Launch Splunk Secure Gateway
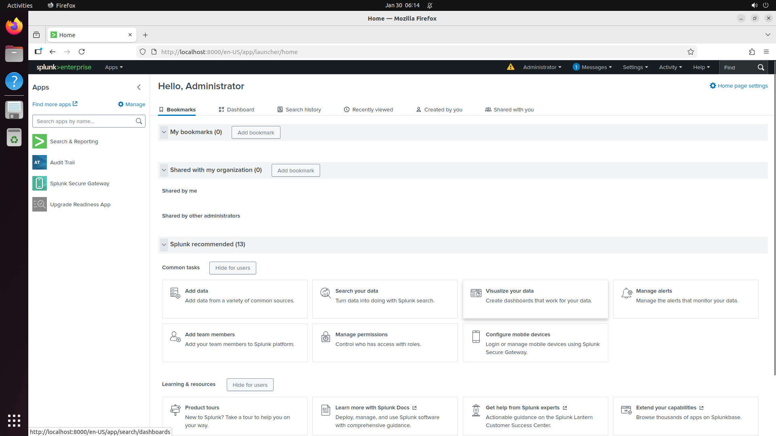The width and height of the screenshot is (776, 436). tap(79, 183)
